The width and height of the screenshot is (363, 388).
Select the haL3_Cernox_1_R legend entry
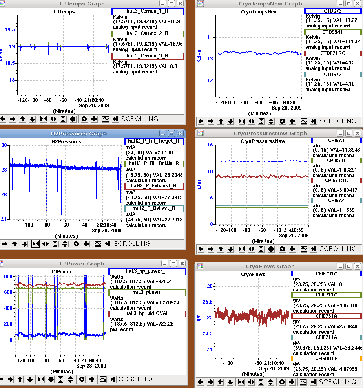click(148, 11)
